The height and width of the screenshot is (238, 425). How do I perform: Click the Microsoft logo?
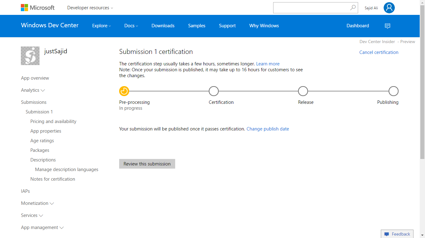coord(38,7)
